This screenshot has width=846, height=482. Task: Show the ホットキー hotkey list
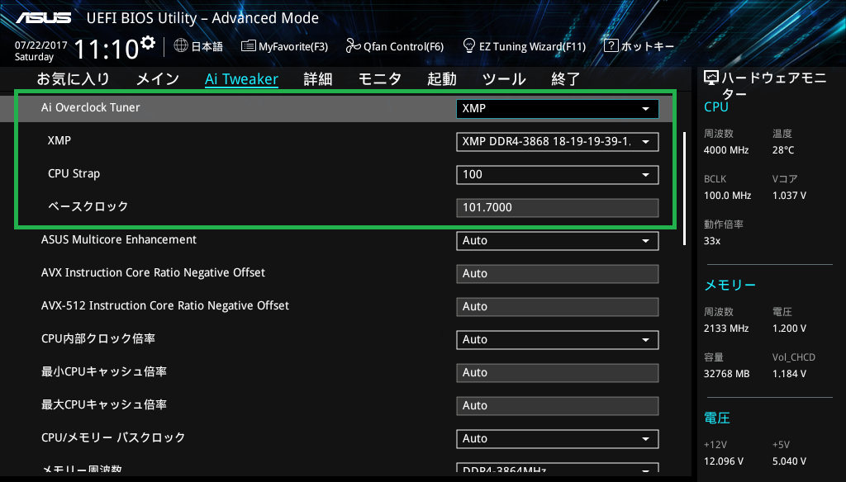tap(639, 46)
